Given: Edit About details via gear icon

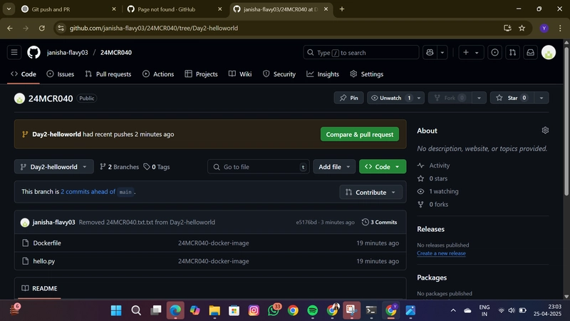Looking at the screenshot, I should coord(545,131).
